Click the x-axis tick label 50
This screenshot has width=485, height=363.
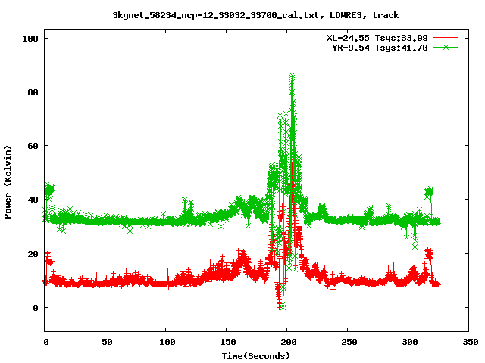click(x=107, y=342)
